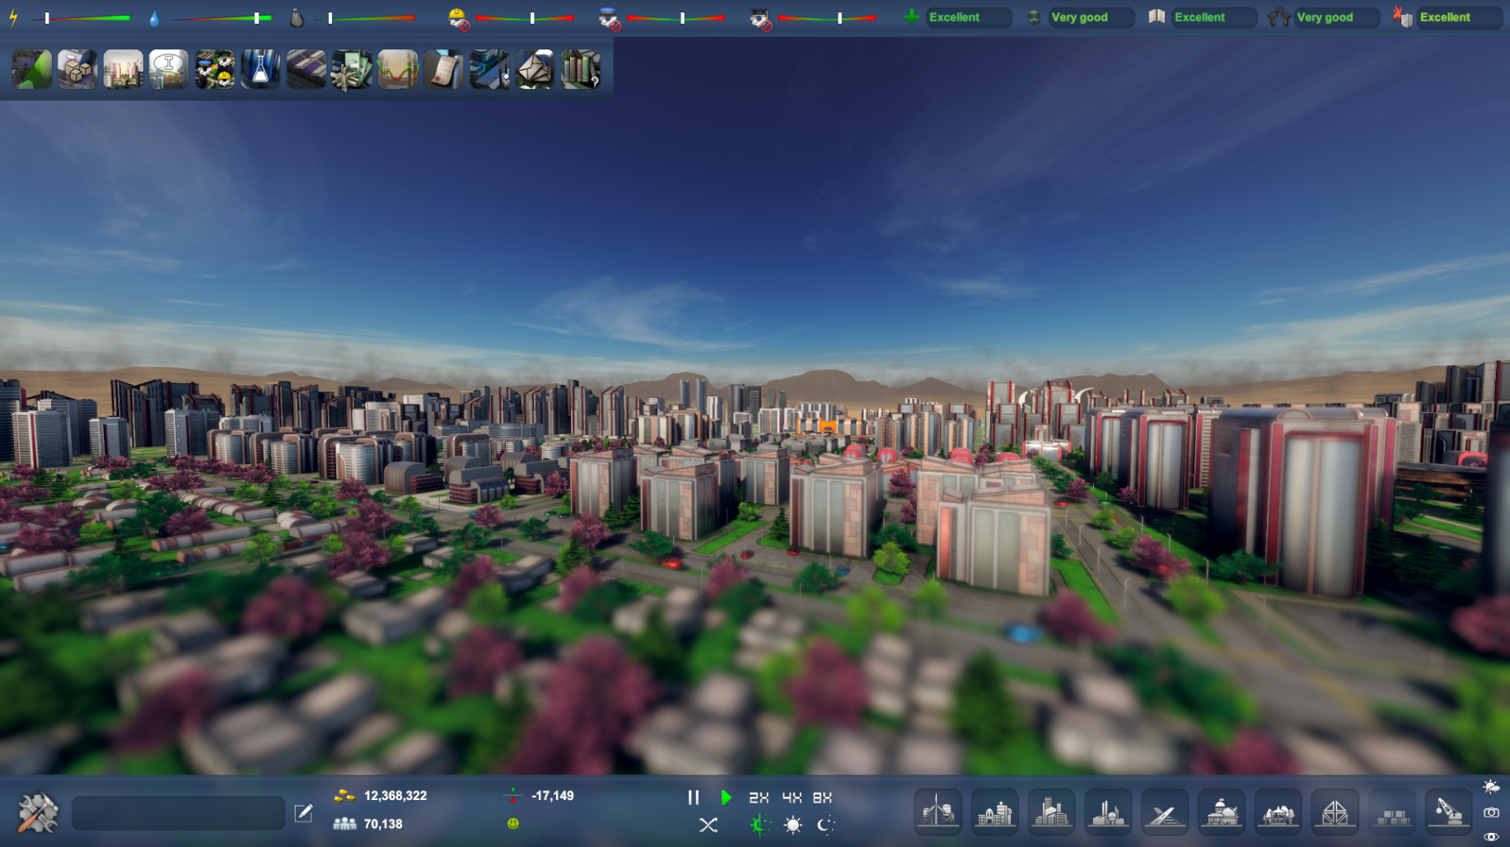Viewport: 1510px width, 847px height.
Task: Open the information speech bubble icon
Action: [x=169, y=69]
